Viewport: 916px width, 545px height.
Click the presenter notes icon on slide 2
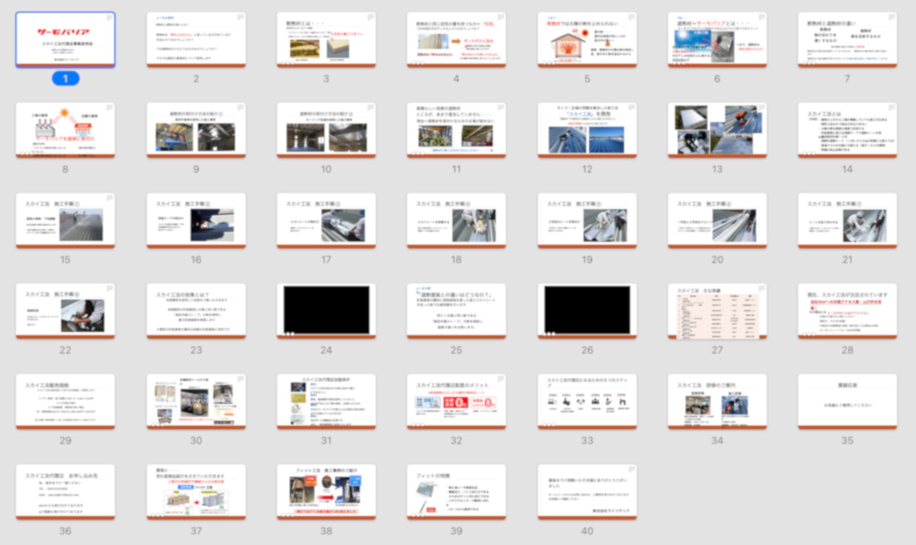240,17
